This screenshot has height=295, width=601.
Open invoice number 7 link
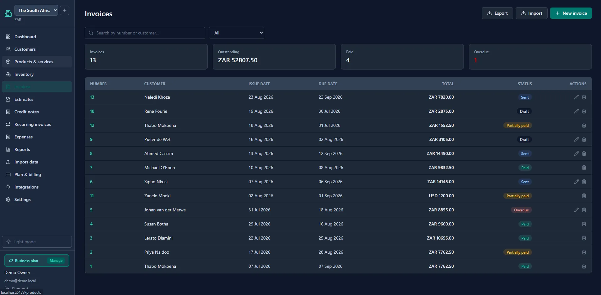[x=91, y=168]
